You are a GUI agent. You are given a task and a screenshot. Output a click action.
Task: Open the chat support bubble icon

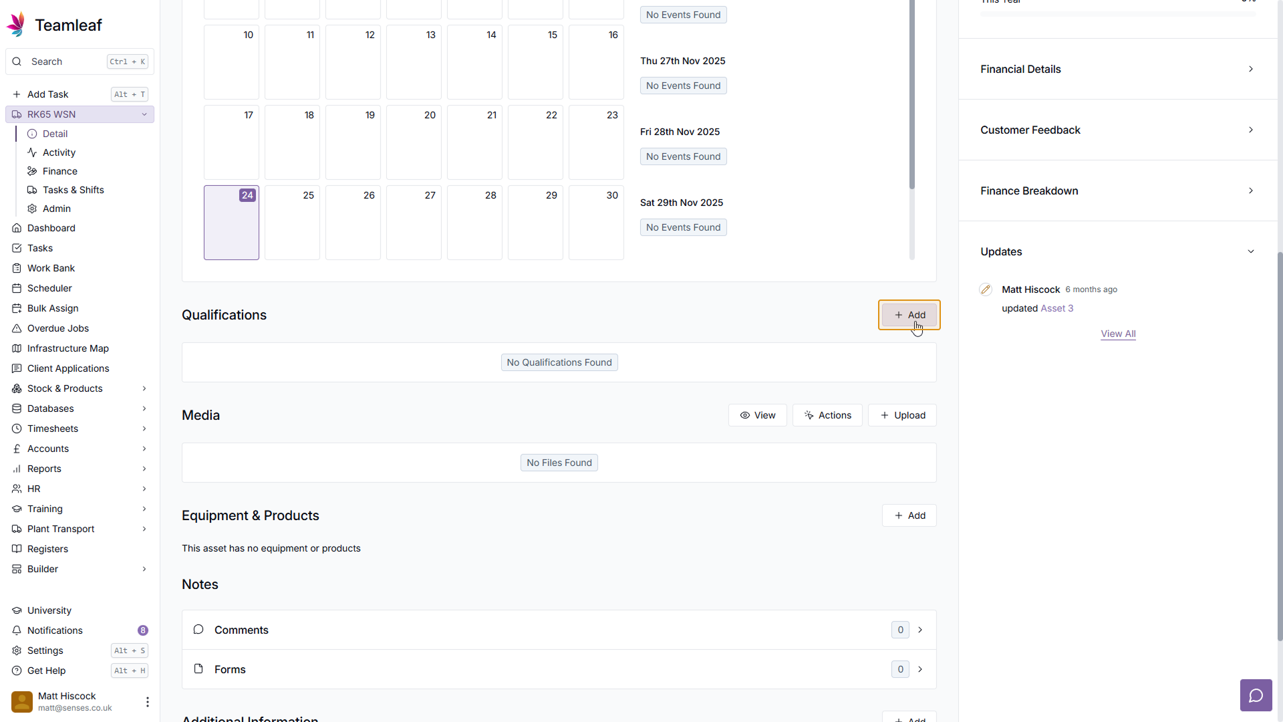click(x=1256, y=695)
